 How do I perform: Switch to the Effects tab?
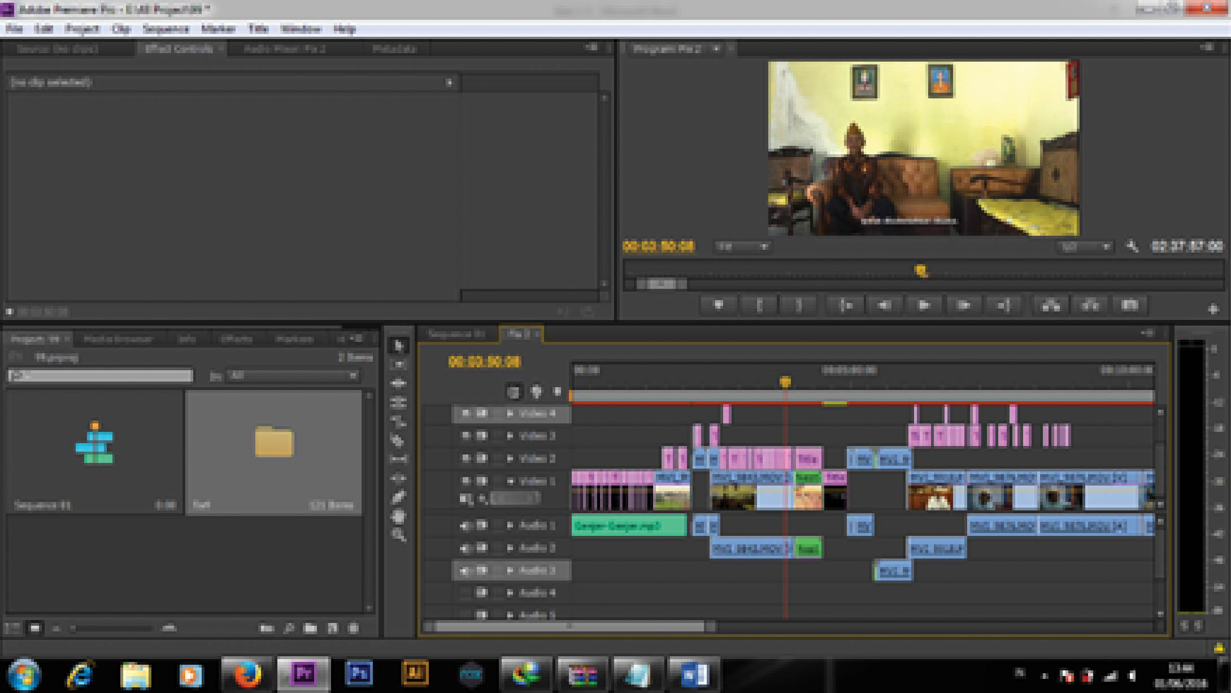pyautogui.click(x=236, y=339)
